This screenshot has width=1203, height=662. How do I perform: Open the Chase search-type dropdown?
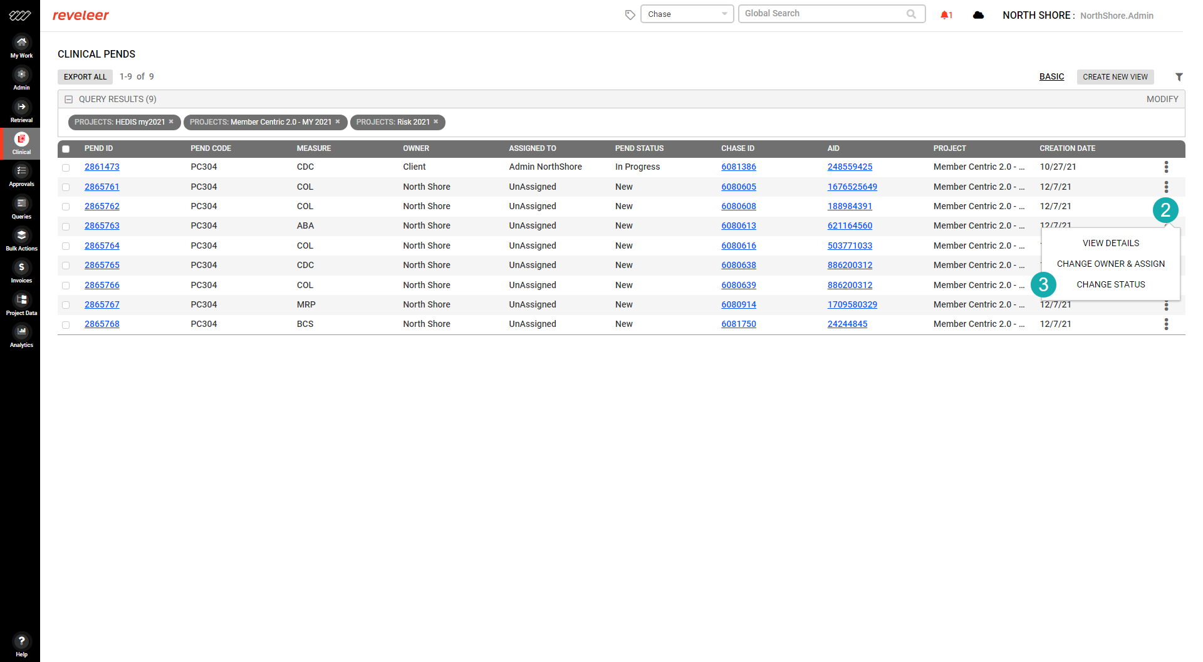(x=687, y=14)
